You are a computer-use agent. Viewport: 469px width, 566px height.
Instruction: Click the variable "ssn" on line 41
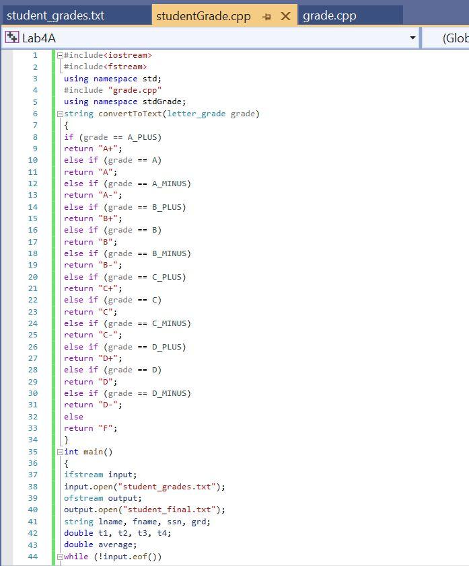click(x=174, y=522)
